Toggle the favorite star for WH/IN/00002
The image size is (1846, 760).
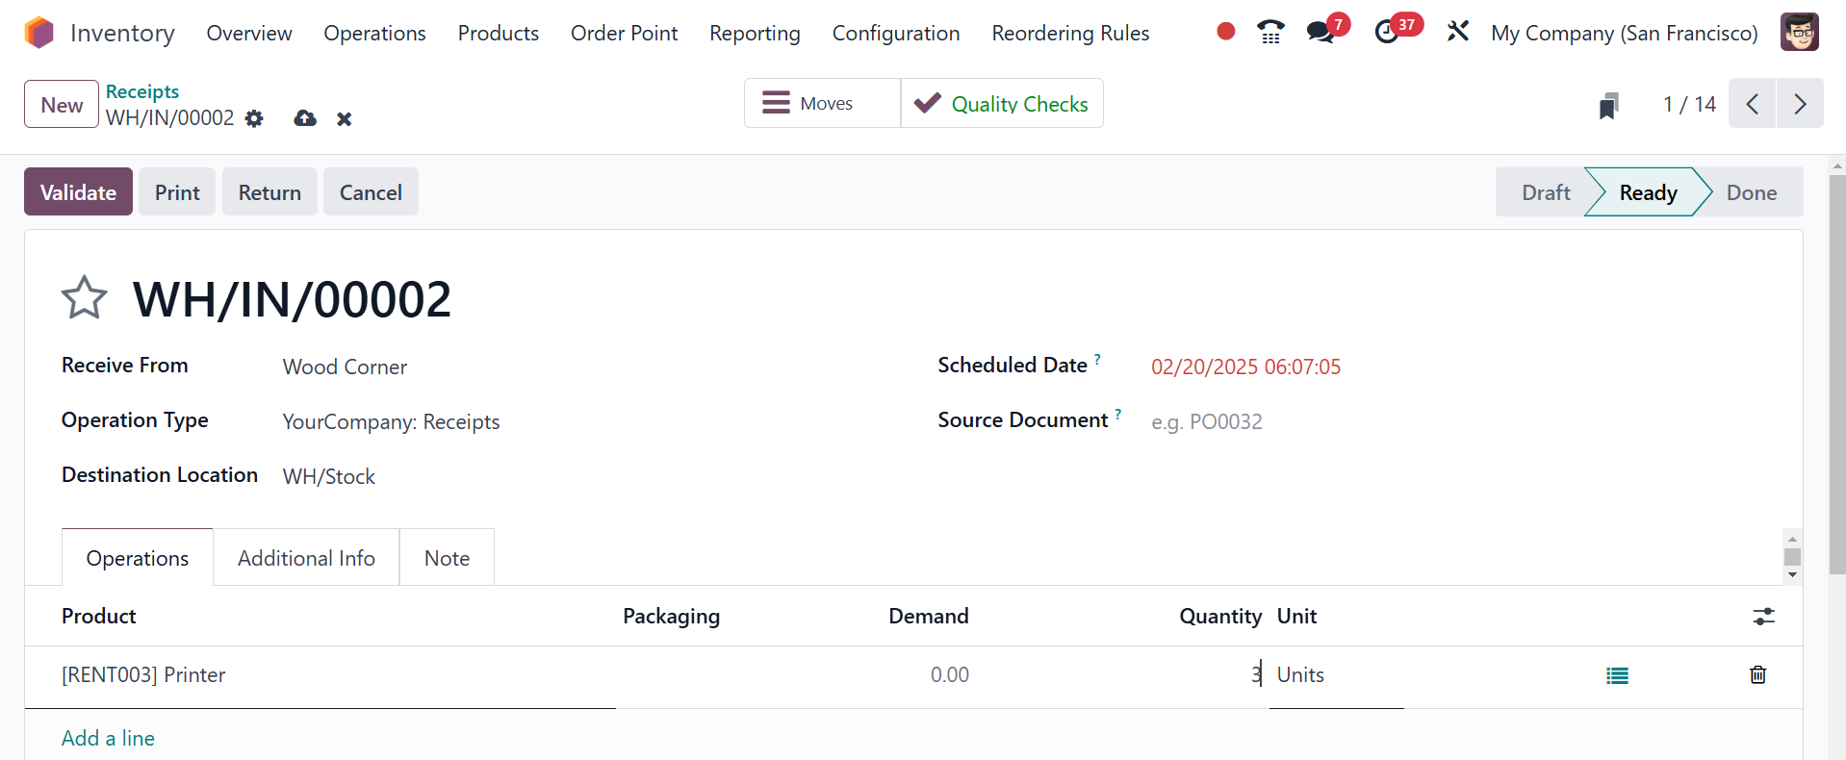coord(85,298)
